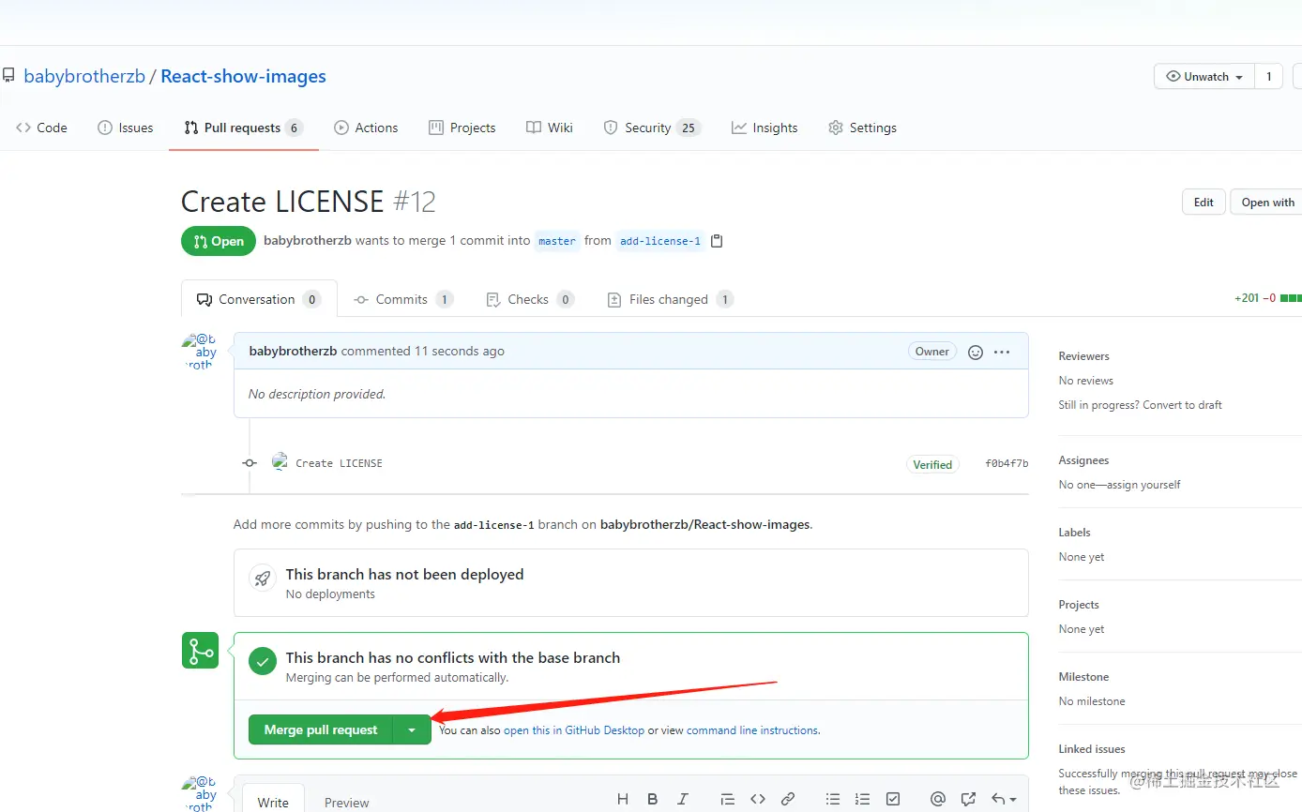
Task: Expand the merge method dropdown arrow
Action: [x=412, y=729]
